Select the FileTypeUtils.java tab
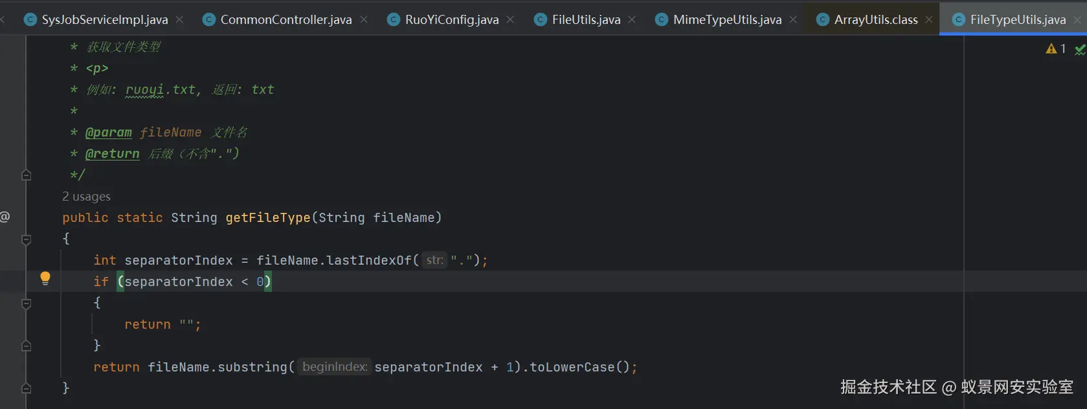 [x=1018, y=19]
